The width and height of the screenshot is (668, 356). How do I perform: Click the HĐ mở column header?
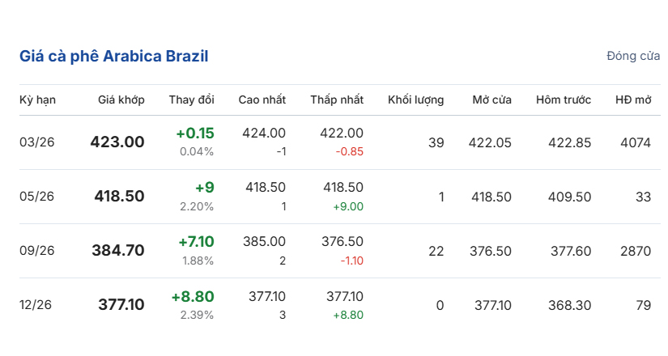[633, 100]
